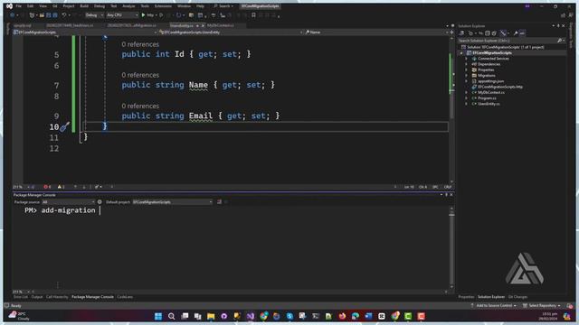579x325 pixels.
Task: Switch to the Error List tab
Action: click(21, 297)
